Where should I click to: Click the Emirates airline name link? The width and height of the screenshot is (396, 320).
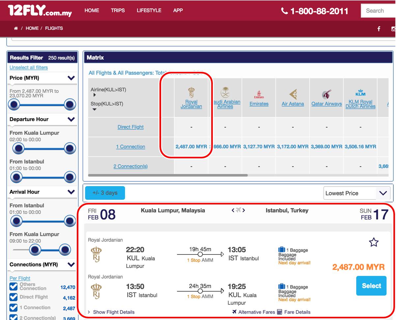click(x=259, y=104)
